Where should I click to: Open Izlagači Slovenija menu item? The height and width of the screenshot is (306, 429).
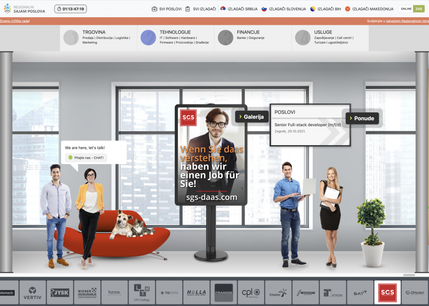point(284,9)
